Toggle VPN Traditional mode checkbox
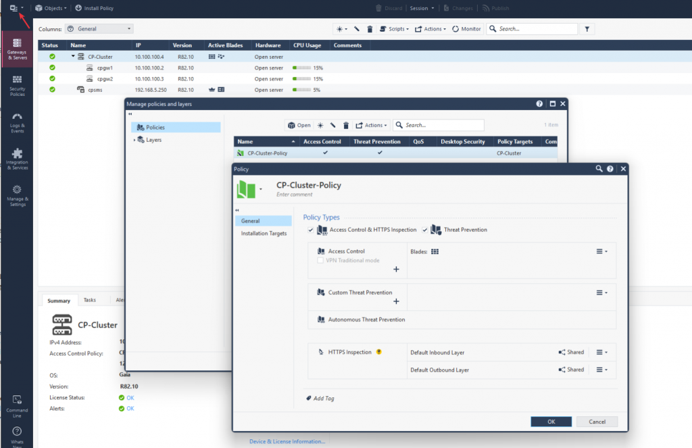This screenshot has height=448, width=692. point(320,260)
